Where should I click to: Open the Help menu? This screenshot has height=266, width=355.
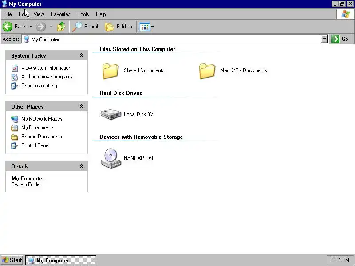(101, 14)
